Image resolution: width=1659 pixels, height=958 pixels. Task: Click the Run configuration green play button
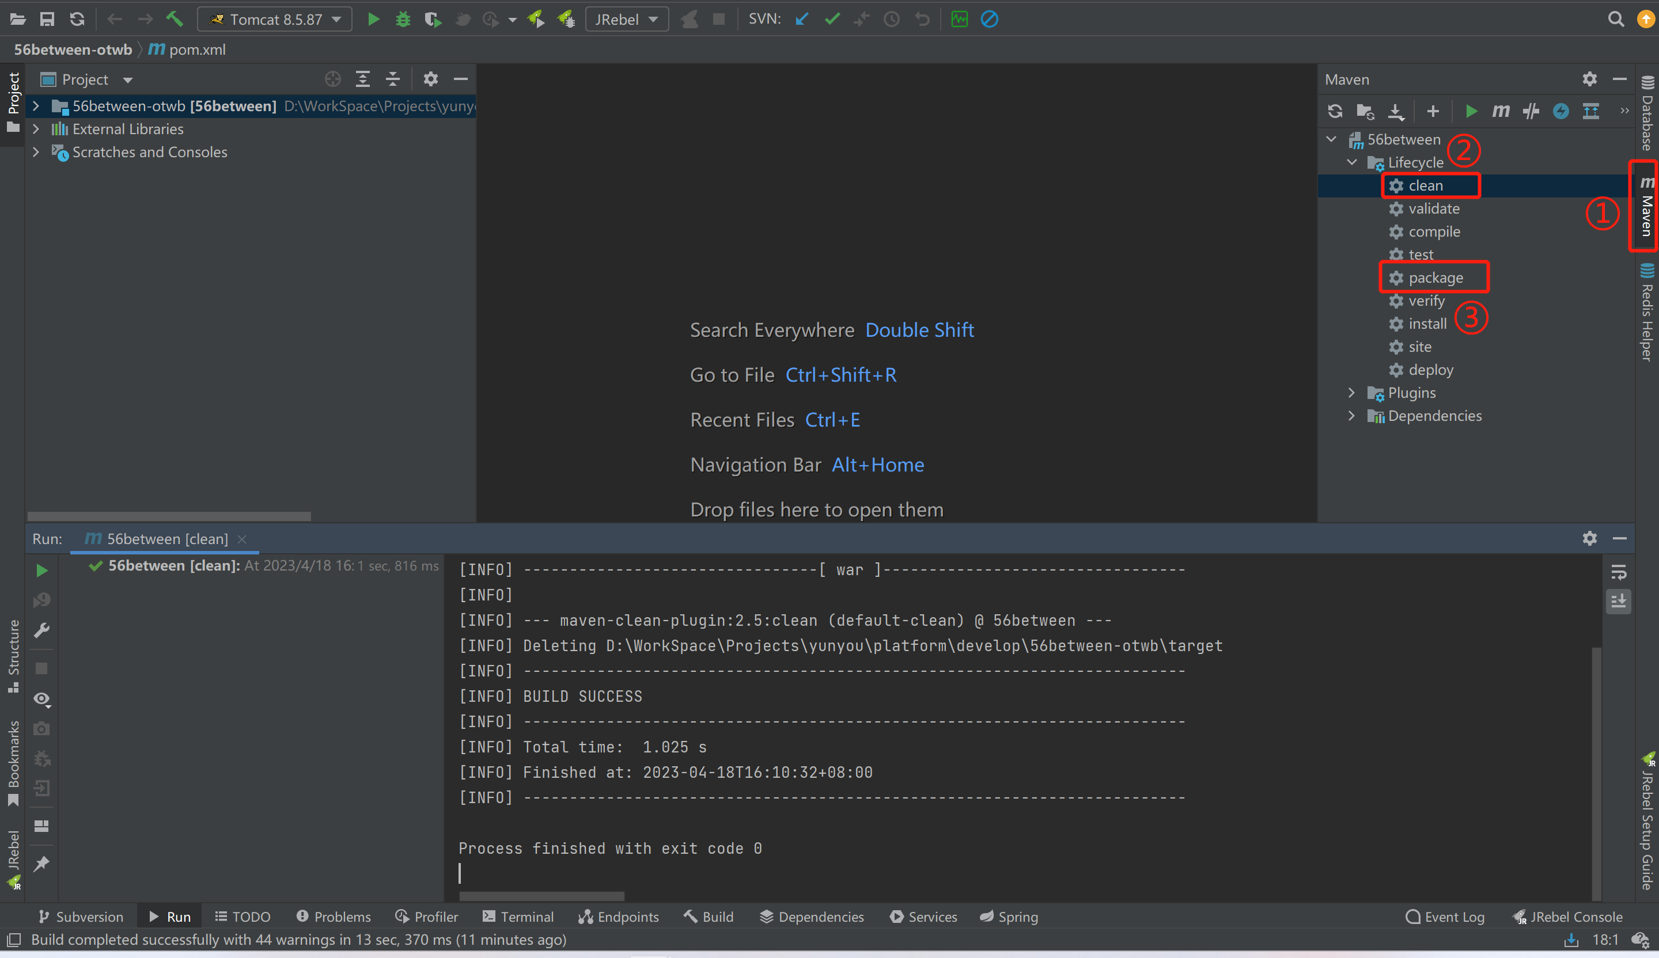[x=372, y=18]
